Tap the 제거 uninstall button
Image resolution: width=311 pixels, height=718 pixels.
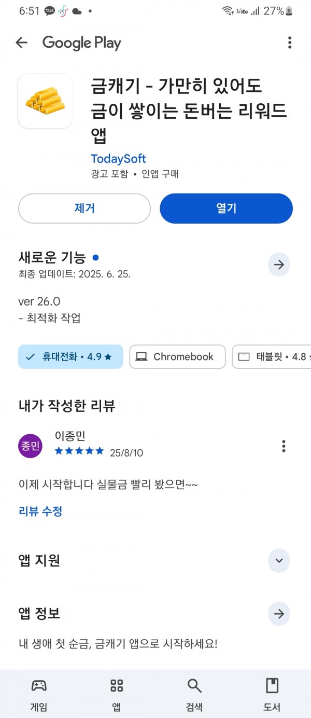point(84,209)
